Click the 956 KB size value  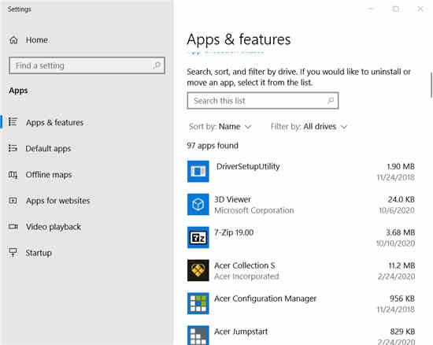[402, 299]
